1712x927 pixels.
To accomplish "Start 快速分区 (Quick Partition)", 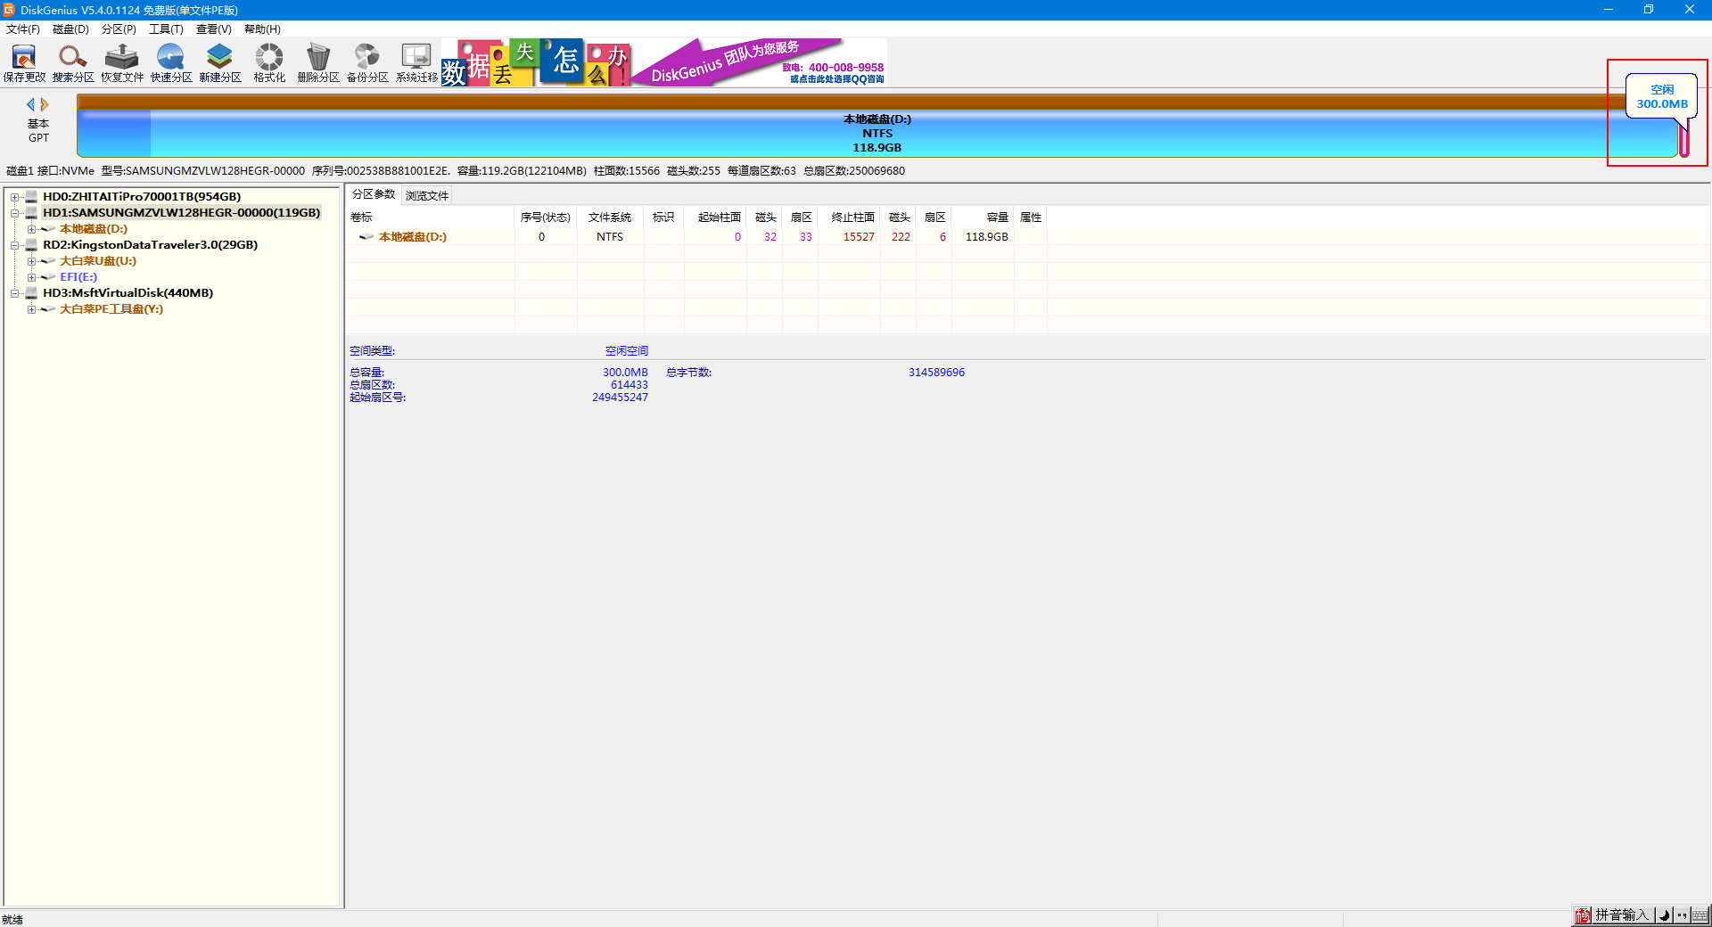I will point(171,62).
